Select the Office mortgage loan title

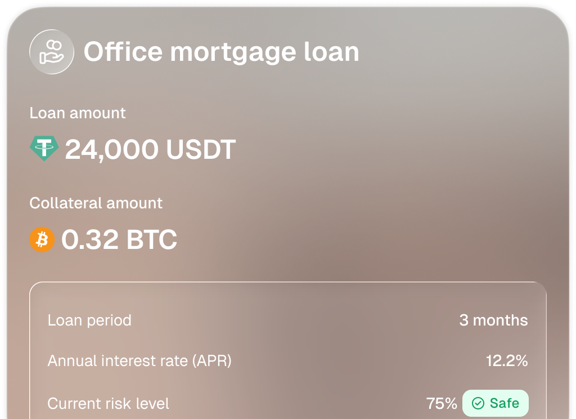221,51
